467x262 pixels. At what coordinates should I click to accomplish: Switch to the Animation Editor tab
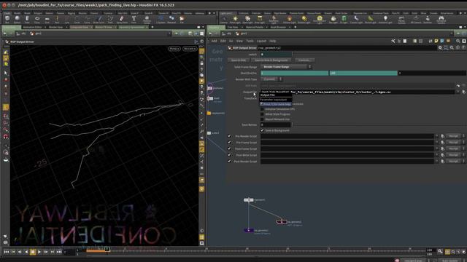[x=32, y=27]
